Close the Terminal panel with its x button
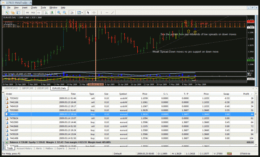This screenshot has height=157, width=260. (3, 93)
